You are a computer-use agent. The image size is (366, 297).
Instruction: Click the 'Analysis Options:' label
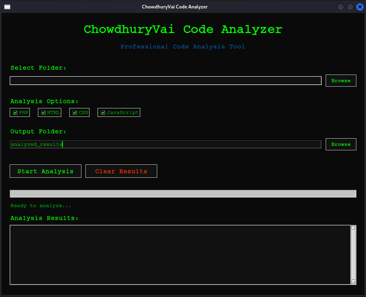click(x=44, y=101)
